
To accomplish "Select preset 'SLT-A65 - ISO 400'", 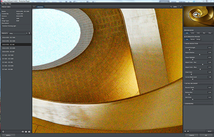I will (x=16, y=62).
